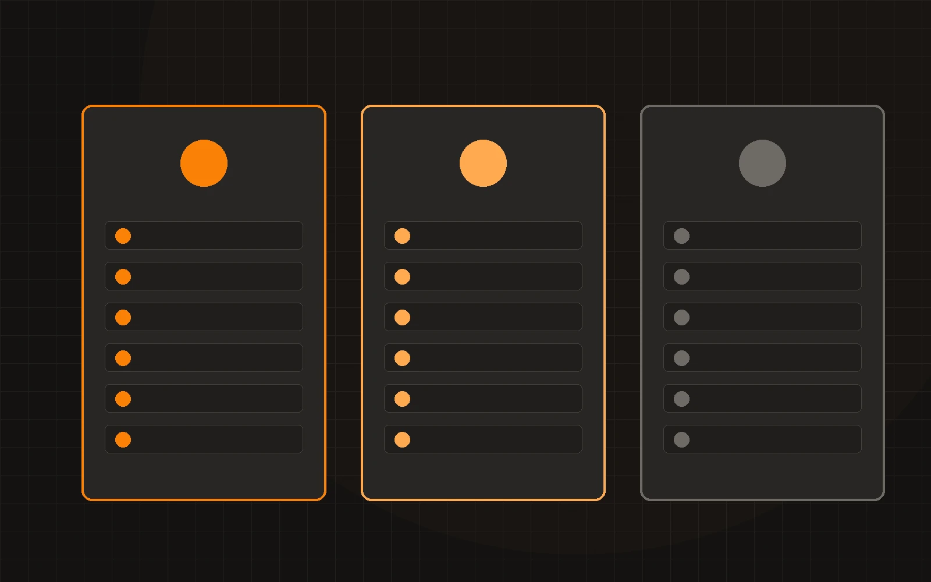Choose second row bar in peach-bordered card

[x=483, y=276]
